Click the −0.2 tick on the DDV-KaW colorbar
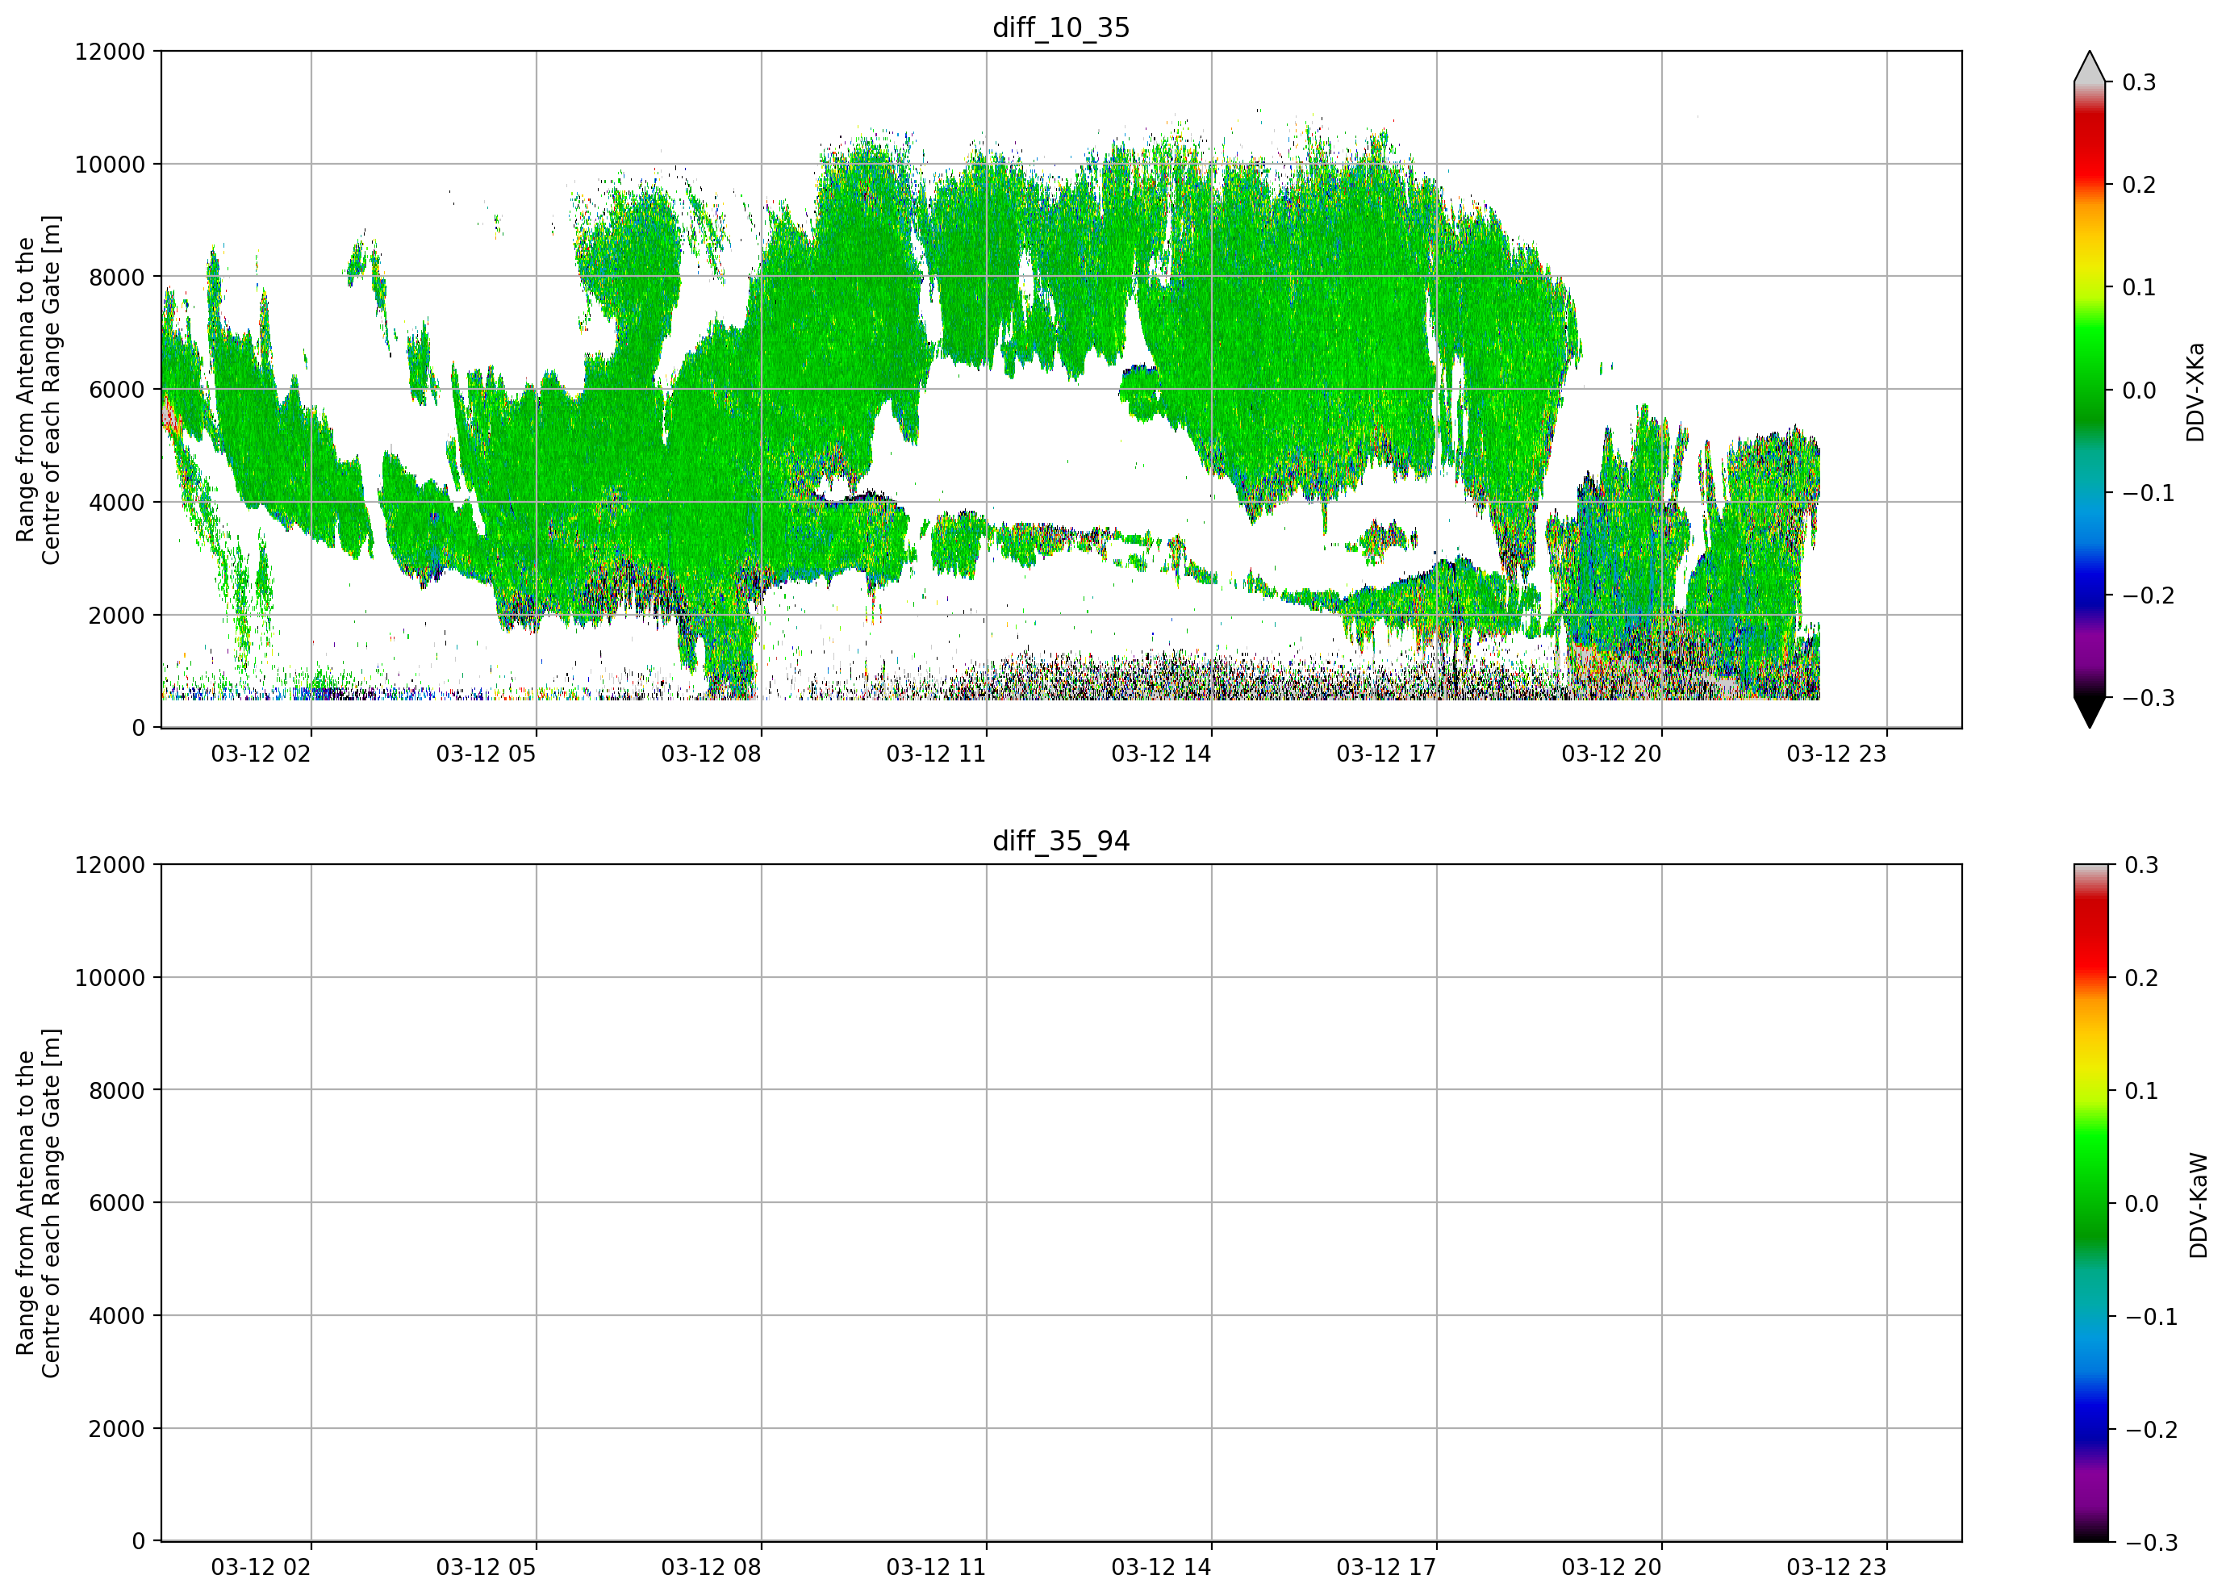Viewport: 2226px width, 1596px height. (x=2152, y=1429)
